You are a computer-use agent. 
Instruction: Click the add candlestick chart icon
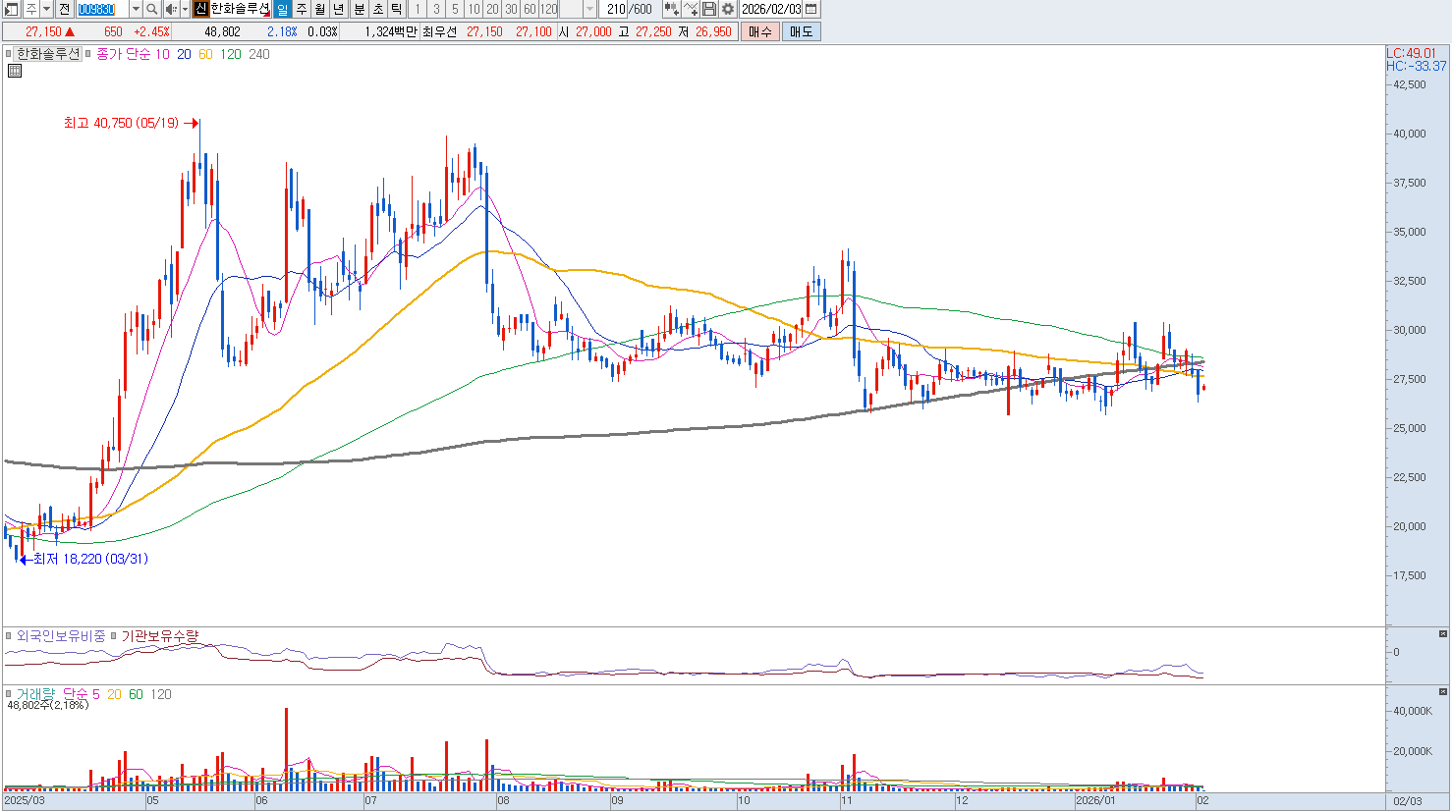[671, 9]
